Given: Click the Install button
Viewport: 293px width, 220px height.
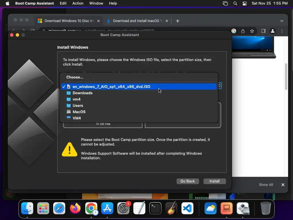Looking at the screenshot, I should coord(215,181).
